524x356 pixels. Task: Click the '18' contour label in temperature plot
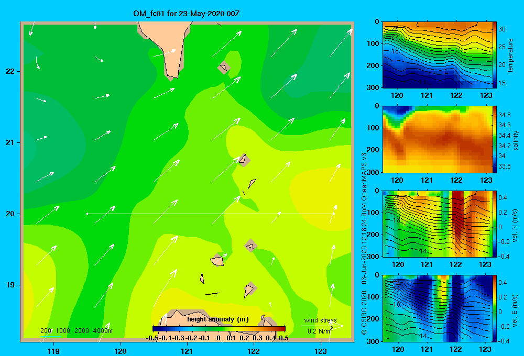(x=395, y=51)
